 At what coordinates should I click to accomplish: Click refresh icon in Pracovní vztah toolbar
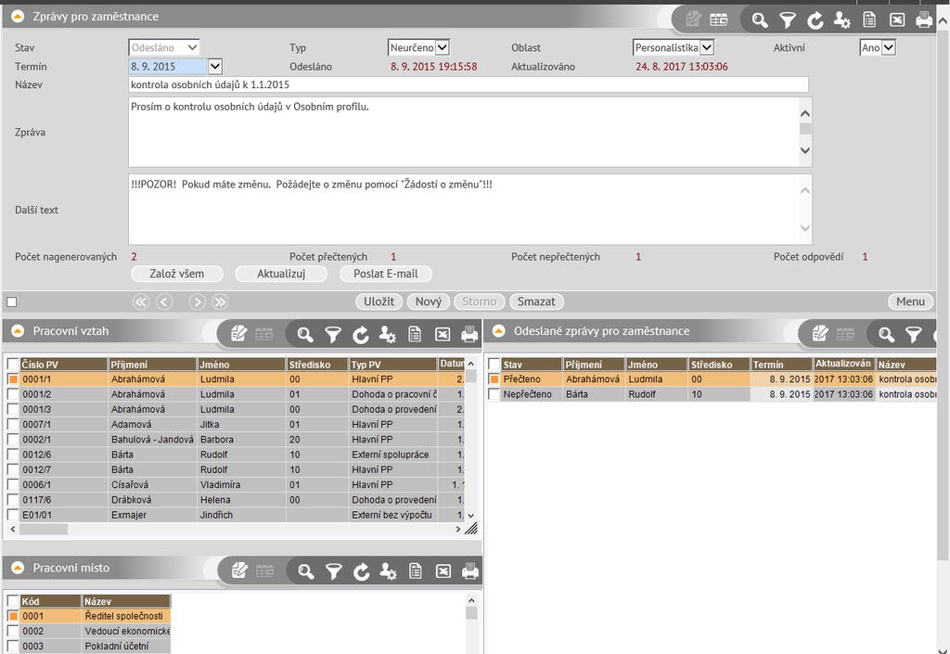(361, 334)
